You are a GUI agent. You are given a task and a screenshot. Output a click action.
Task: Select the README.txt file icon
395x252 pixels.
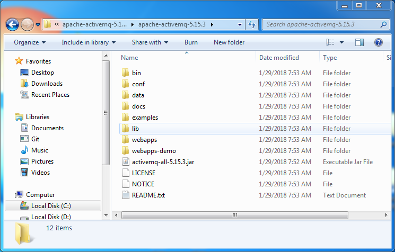(x=126, y=195)
